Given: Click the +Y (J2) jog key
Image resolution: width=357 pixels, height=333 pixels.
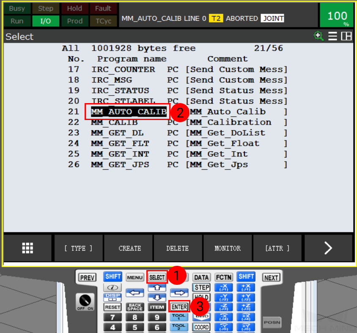Looking at the screenshot, I should [x=246, y=297].
